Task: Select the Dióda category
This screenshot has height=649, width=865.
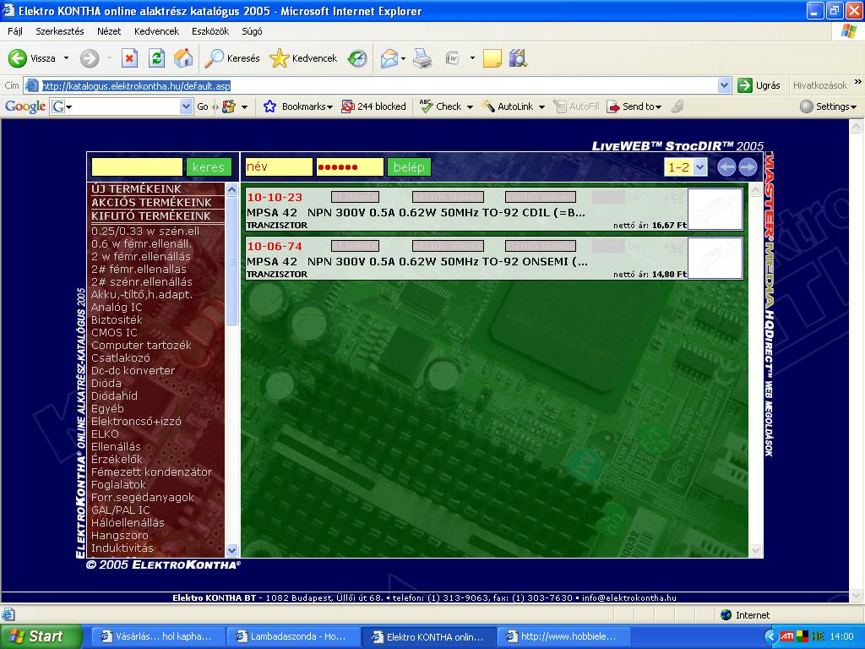Action: (106, 383)
